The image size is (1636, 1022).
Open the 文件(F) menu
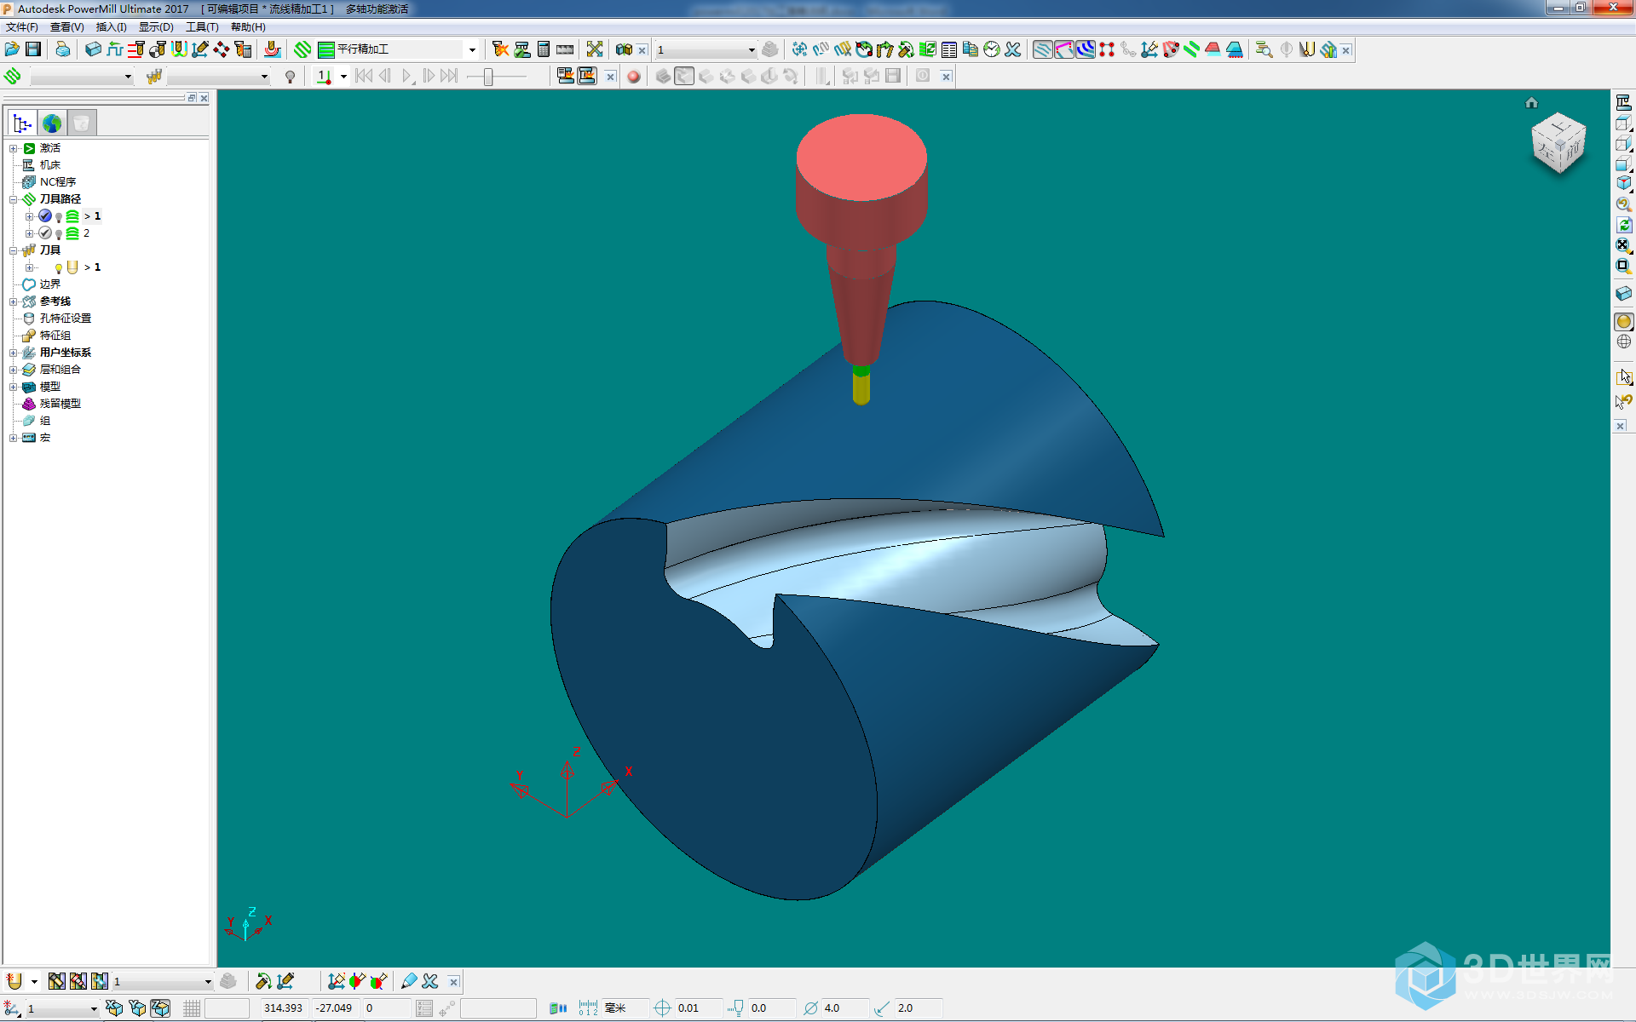[21, 27]
